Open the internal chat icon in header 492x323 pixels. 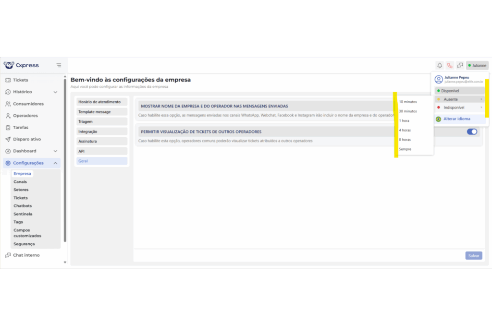point(460,66)
